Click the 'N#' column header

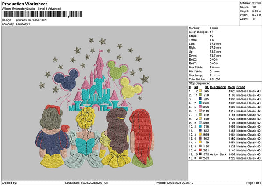tap(196, 87)
